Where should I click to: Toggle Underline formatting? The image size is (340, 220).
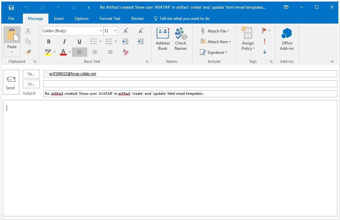tap(79, 41)
